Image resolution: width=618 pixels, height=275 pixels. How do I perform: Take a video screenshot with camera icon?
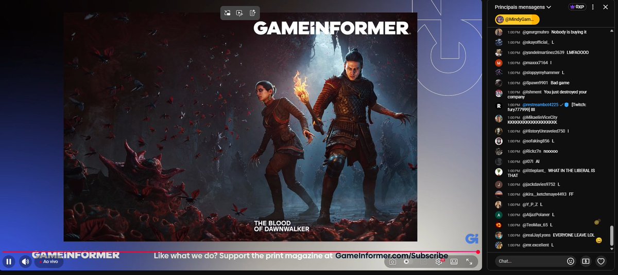(x=392, y=262)
